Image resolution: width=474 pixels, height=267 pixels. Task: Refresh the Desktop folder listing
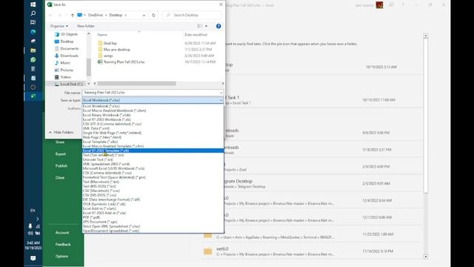pos(153,15)
